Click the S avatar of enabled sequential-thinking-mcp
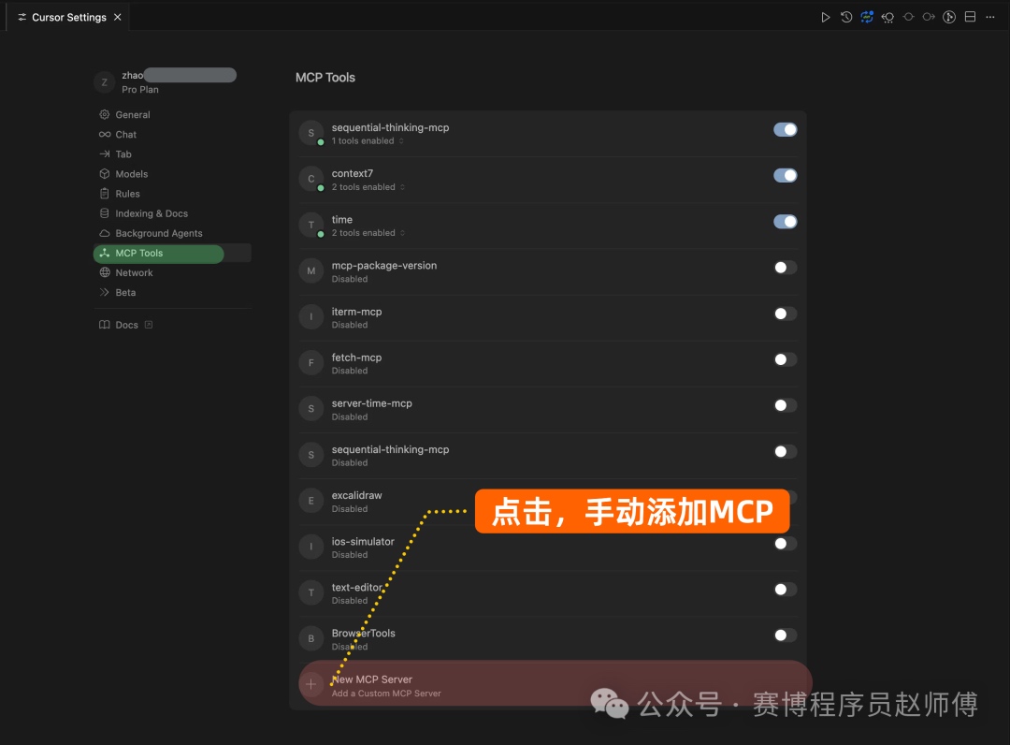The width and height of the screenshot is (1010, 745). [311, 134]
